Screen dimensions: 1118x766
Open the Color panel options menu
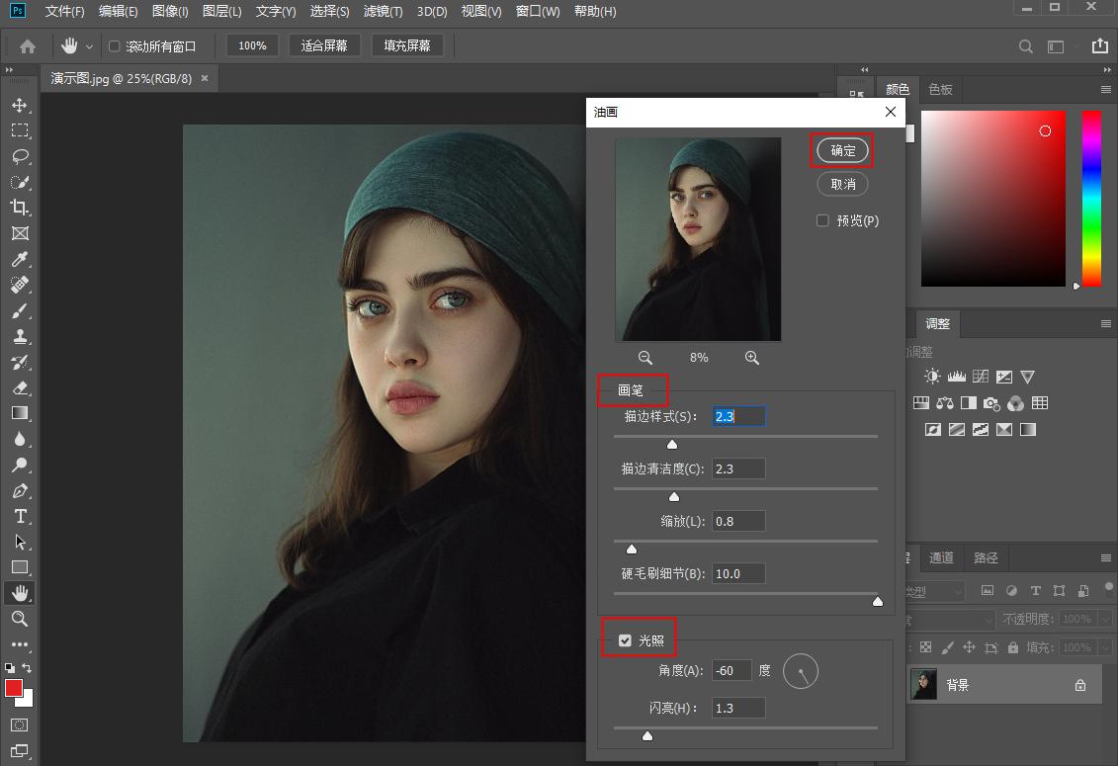click(x=1106, y=89)
